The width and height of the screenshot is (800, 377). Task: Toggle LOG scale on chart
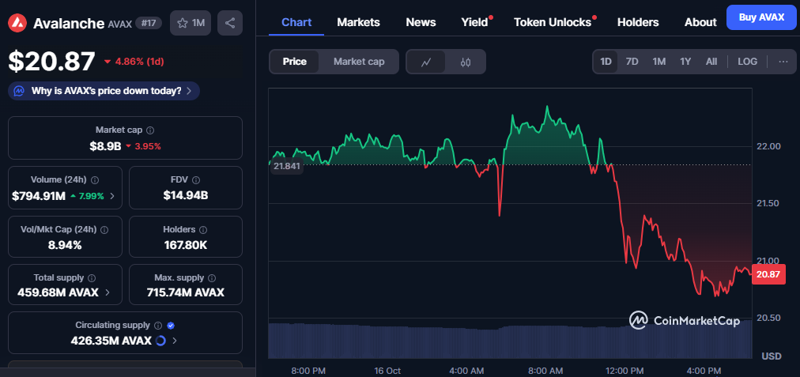coord(748,62)
